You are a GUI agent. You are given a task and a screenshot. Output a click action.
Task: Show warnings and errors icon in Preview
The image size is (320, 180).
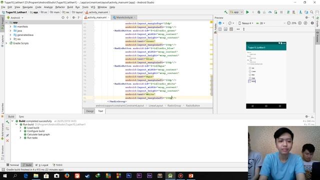312,23
